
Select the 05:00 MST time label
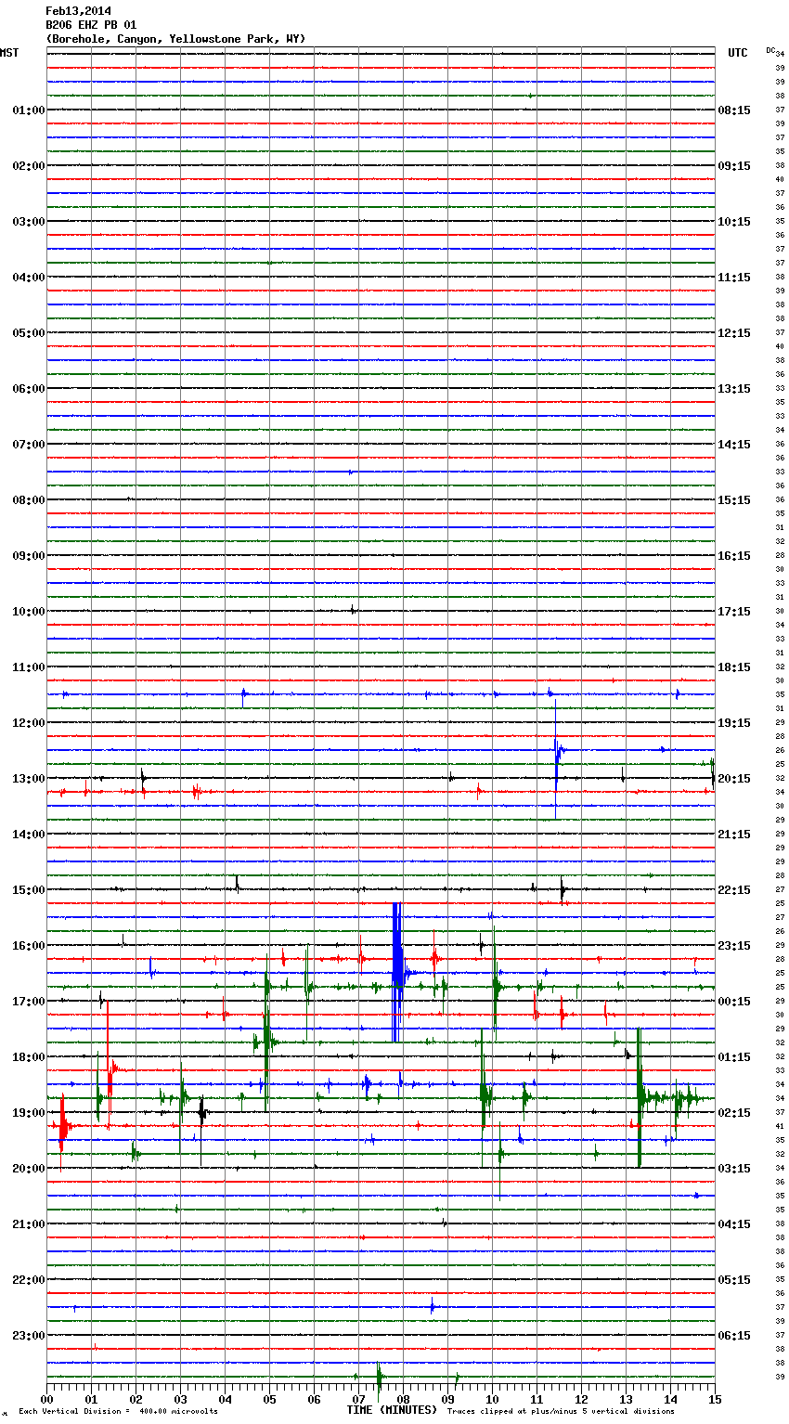pos(28,333)
